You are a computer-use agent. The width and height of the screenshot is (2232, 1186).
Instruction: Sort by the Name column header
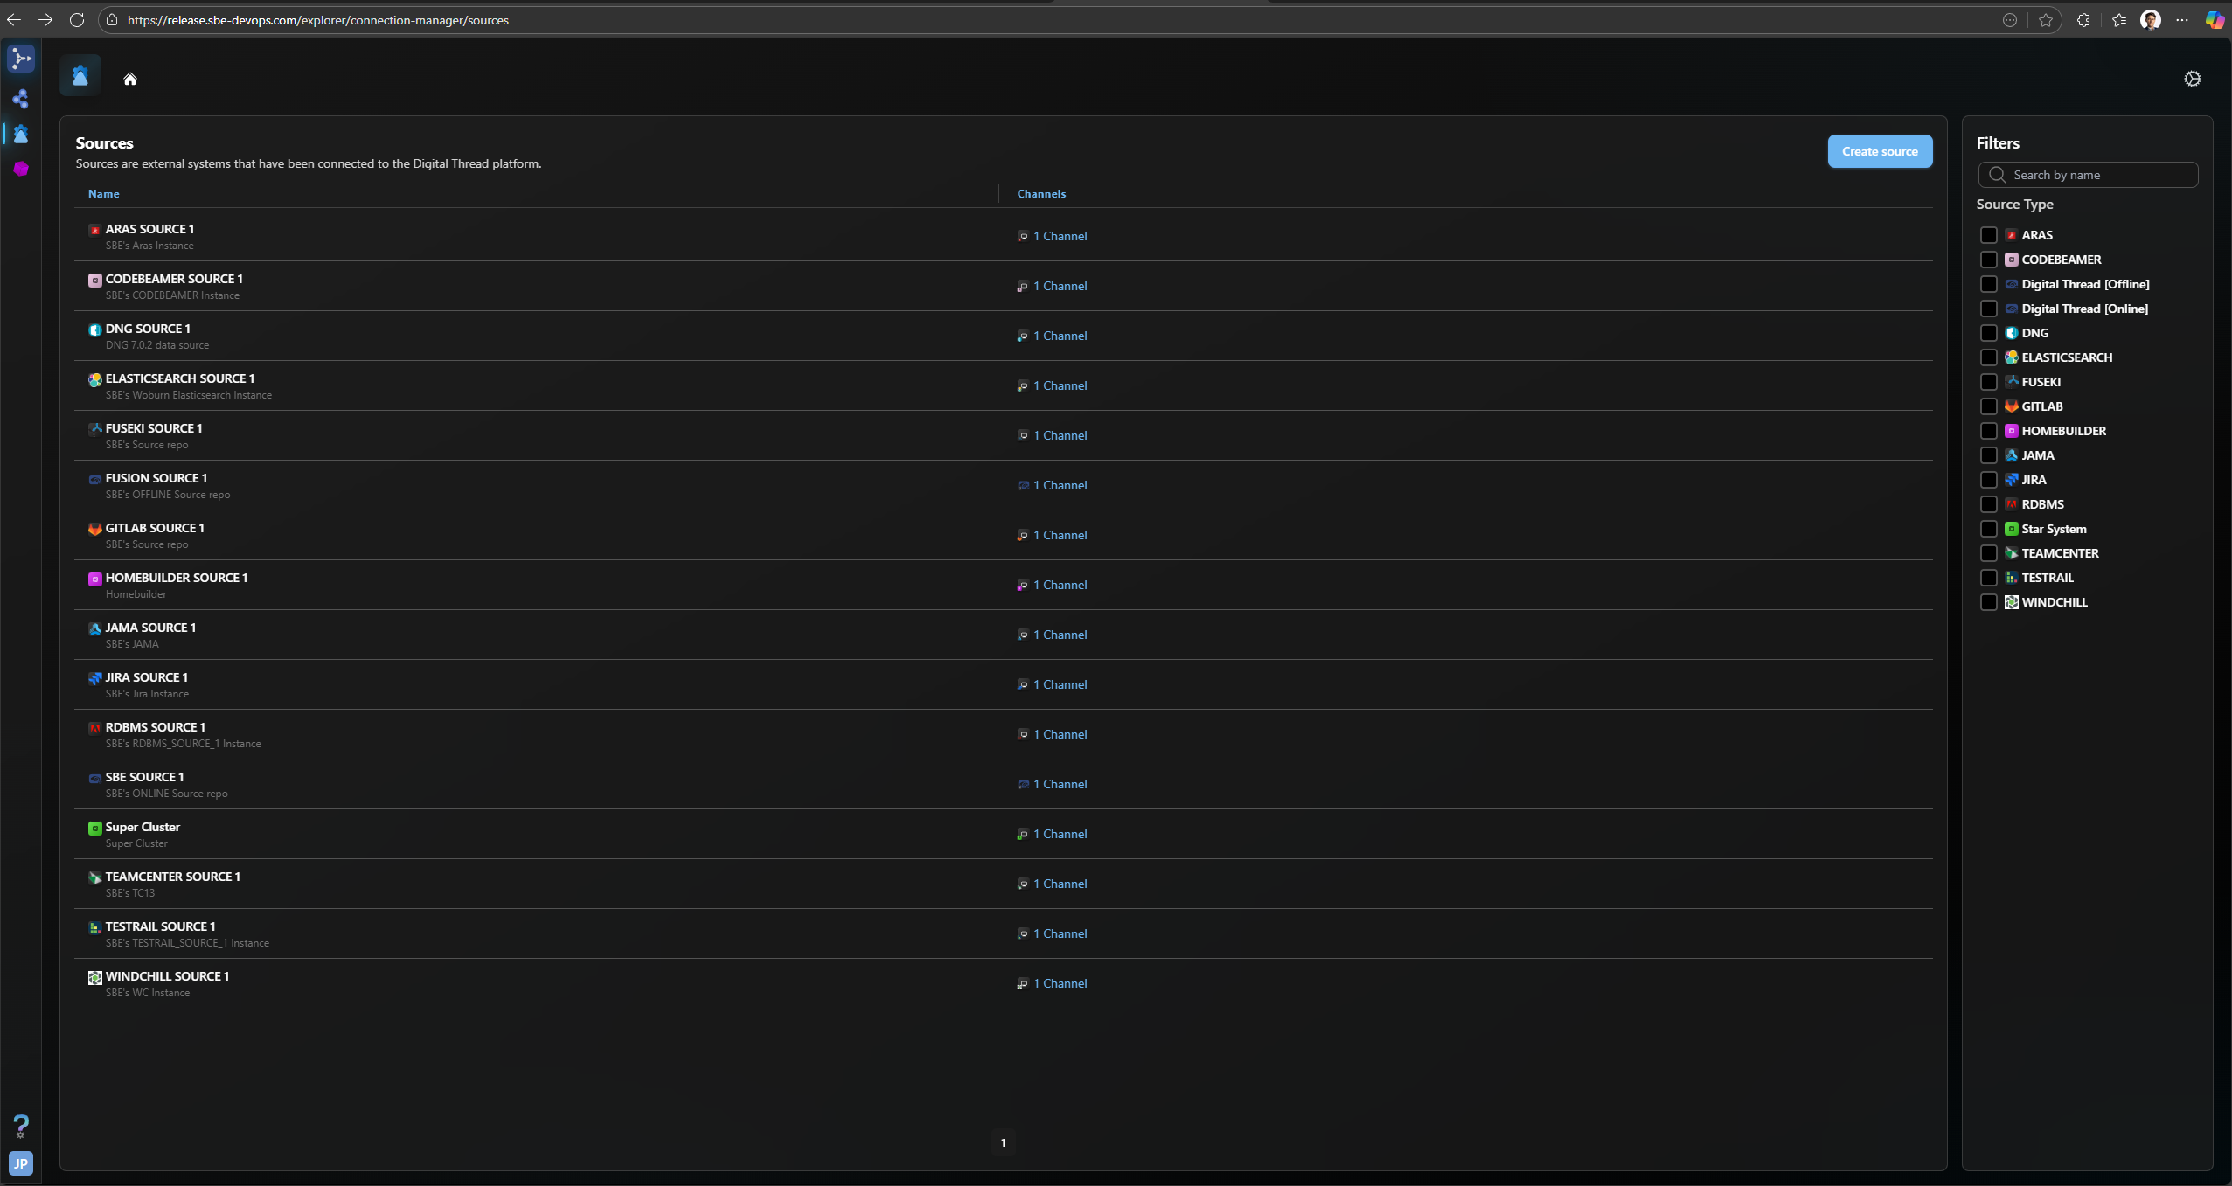tap(103, 194)
